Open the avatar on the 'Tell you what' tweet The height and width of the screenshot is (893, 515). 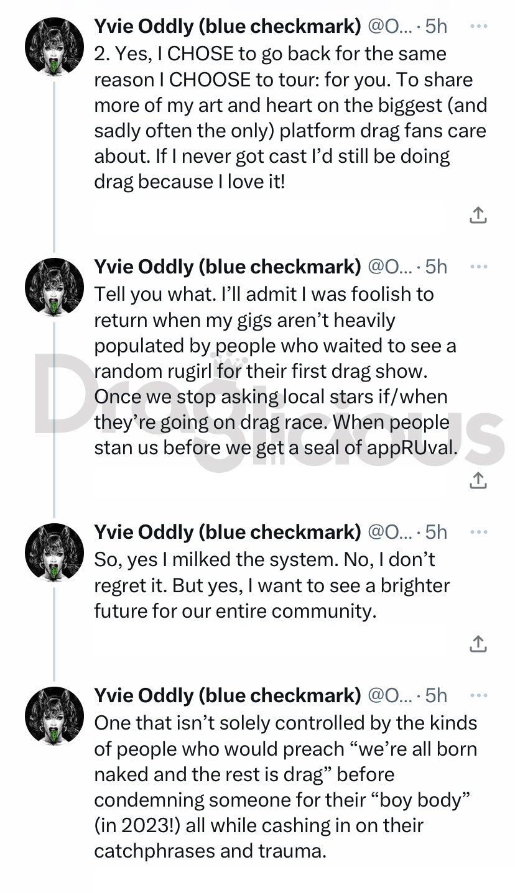tap(54, 288)
